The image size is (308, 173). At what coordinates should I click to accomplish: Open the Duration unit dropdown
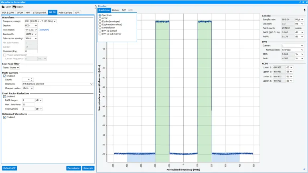click(x=299, y=24)
